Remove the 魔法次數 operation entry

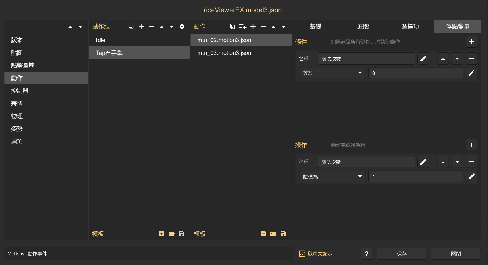point(471,162)
